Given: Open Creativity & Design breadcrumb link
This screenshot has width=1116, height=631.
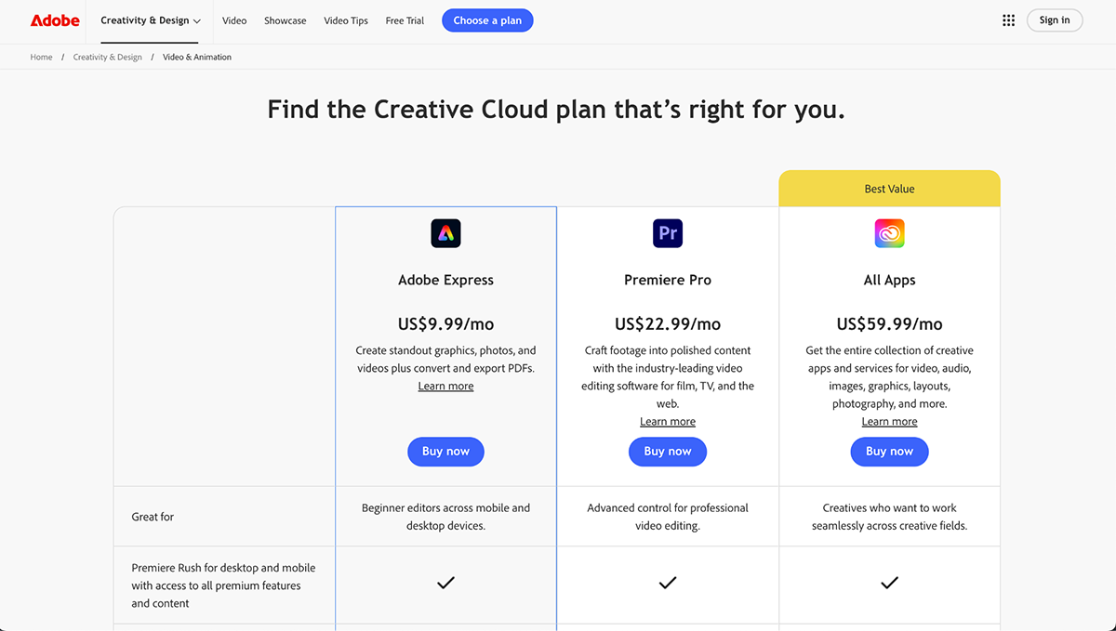Looking at the screenshot, I should coord(108,58).
